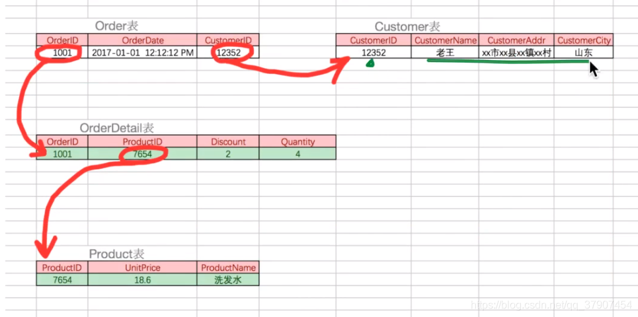Click the Discount header cell
The height and width of the screenshot is (317, 638).
tap(228, 141)
